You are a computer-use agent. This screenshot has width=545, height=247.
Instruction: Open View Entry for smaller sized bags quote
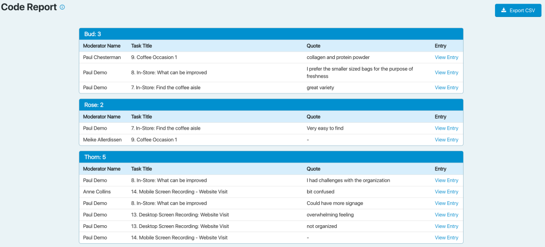tap(447, 72)
